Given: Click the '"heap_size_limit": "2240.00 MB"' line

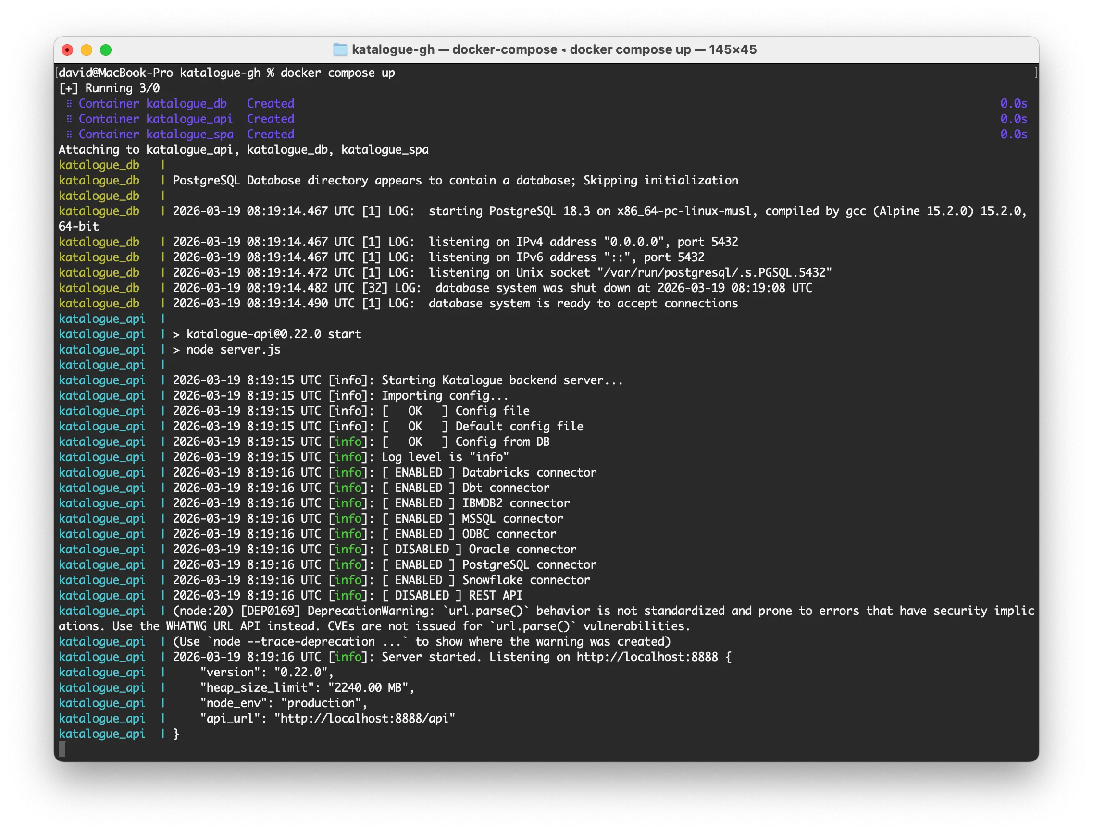Looking at the screenshot, I should [307, 688].
